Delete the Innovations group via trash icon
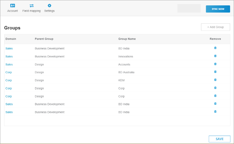Viewport: 234px width, 144px height. 215,56
